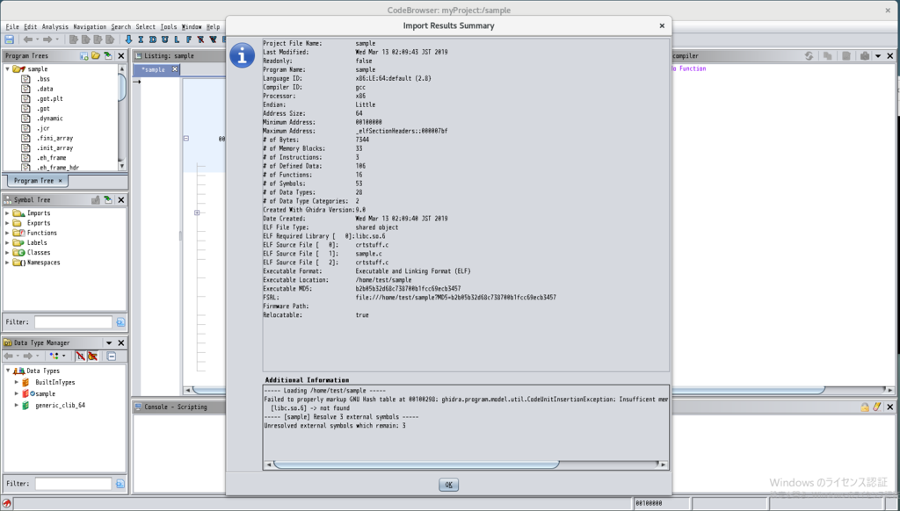Expand the Exports node in Symbol Tree
Image resolution: width=900 pixels, height=511 pixels.
click(x=7, y=223)
